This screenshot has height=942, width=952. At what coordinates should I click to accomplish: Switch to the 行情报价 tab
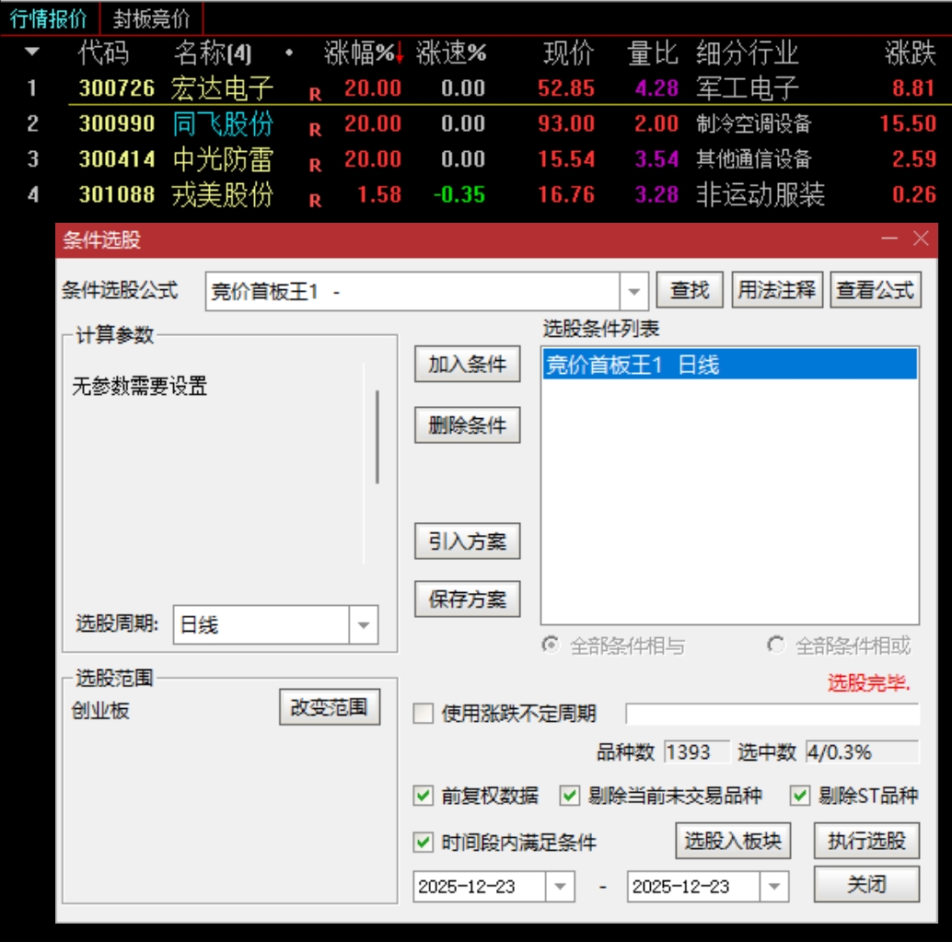[49, 18]
